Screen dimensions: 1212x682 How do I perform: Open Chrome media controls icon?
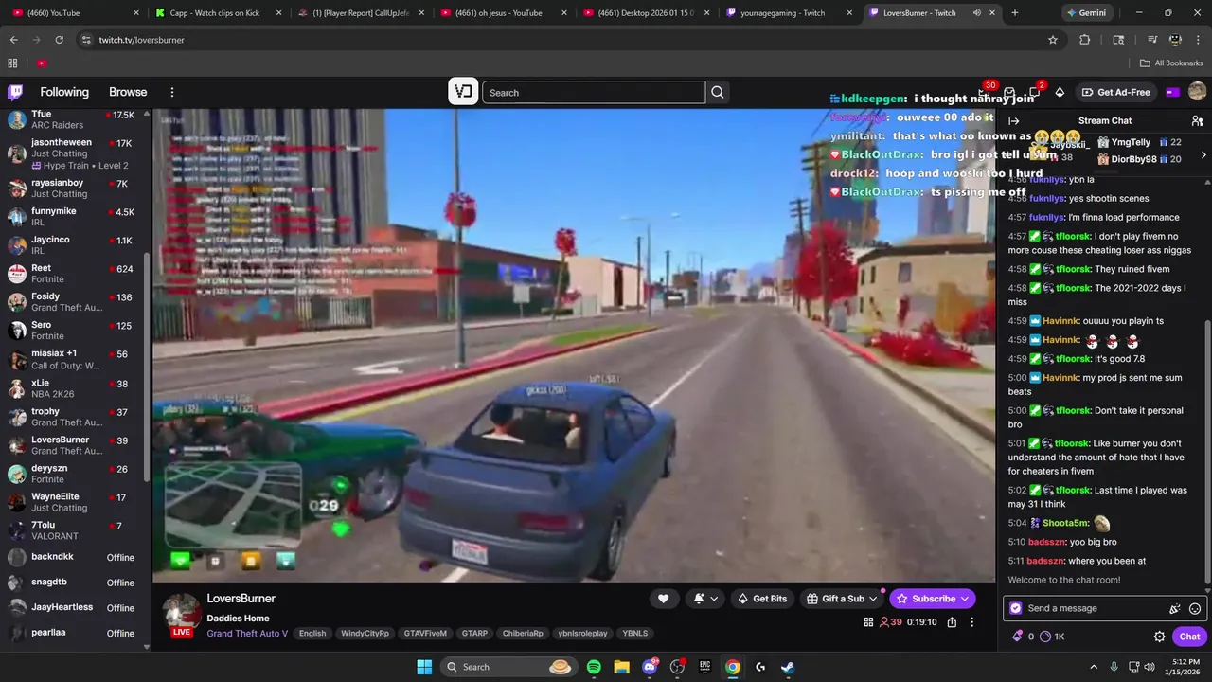(x=1151, y=40)
